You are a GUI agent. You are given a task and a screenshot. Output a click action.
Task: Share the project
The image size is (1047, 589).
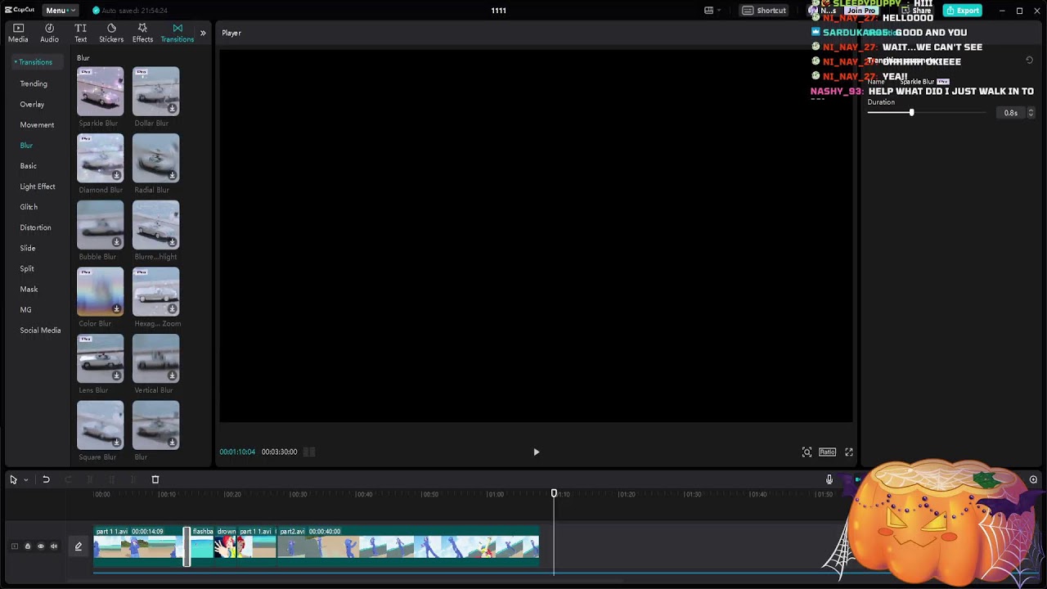916,11
